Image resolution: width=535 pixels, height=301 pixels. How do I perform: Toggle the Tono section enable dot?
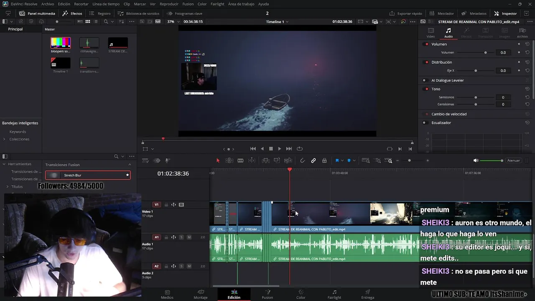tap(426, 89)
